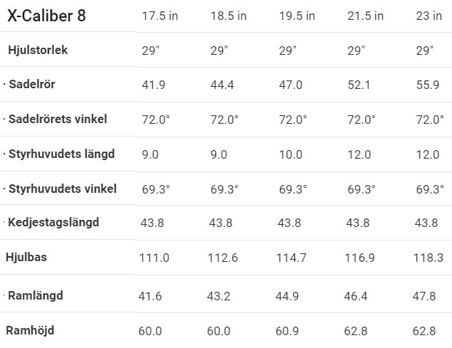Click the Sadelrör row label
This screenshot has height=348, width=452.
coord(31,85)
